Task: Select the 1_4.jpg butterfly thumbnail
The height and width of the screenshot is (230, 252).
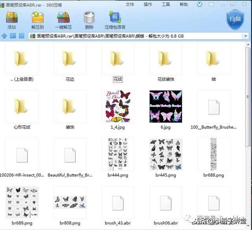Action: (x=118, y=106)
